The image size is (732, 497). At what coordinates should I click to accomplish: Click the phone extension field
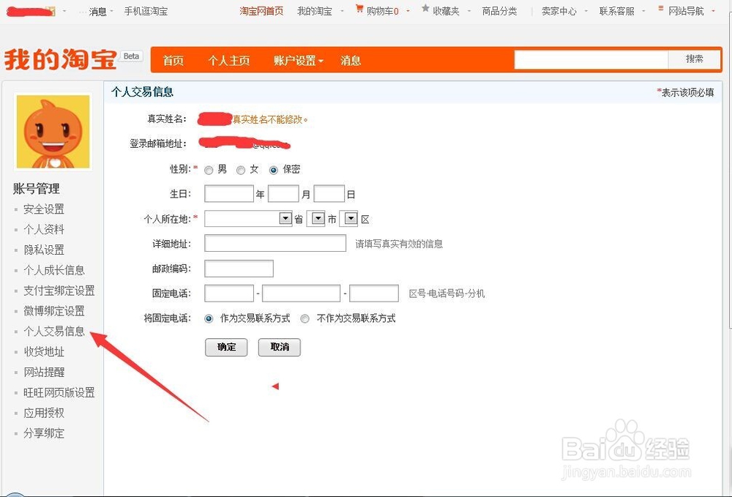pyautogui.click(x=374, y=294)
